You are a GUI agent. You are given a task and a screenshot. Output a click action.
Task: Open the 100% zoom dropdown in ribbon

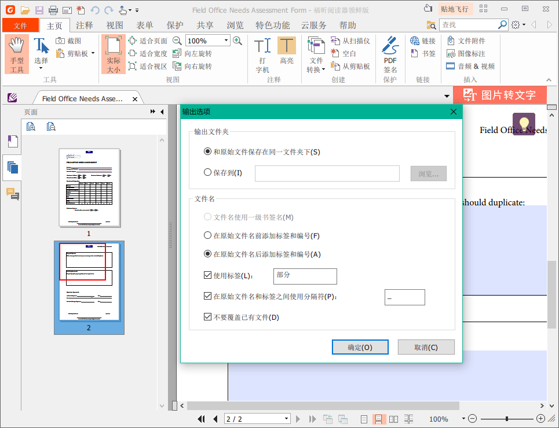[206, 40]
